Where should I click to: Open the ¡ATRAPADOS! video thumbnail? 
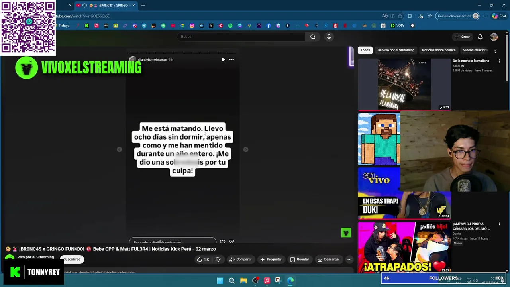coord(404,248)
